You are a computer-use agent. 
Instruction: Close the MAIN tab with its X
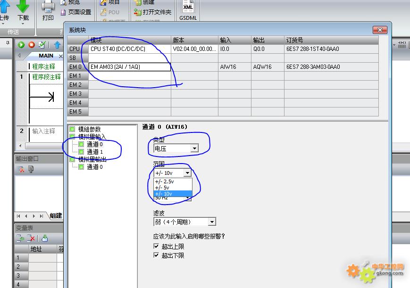pos(61,56)
